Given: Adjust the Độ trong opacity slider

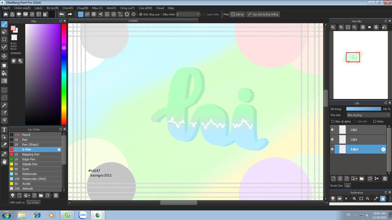Looking at the screenshot, I should pyautogui.click(x=364, y=109).
